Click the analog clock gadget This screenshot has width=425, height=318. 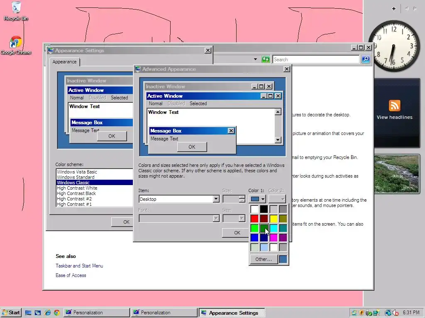[395, 46]
